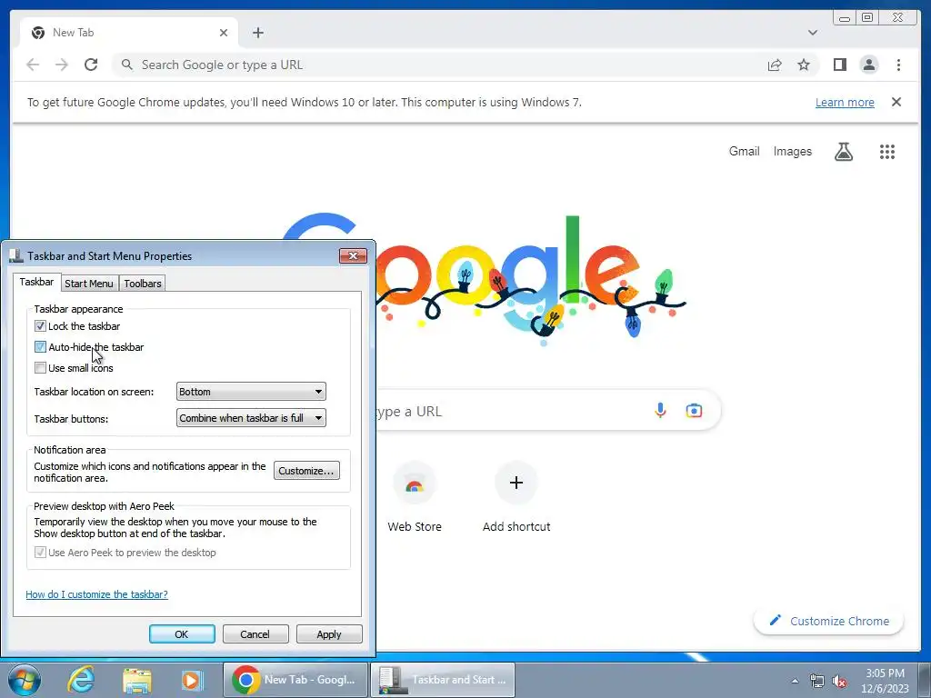Open the Google apps grid
931x698 pixels.
pyautogui.click(x=887, y=152)
